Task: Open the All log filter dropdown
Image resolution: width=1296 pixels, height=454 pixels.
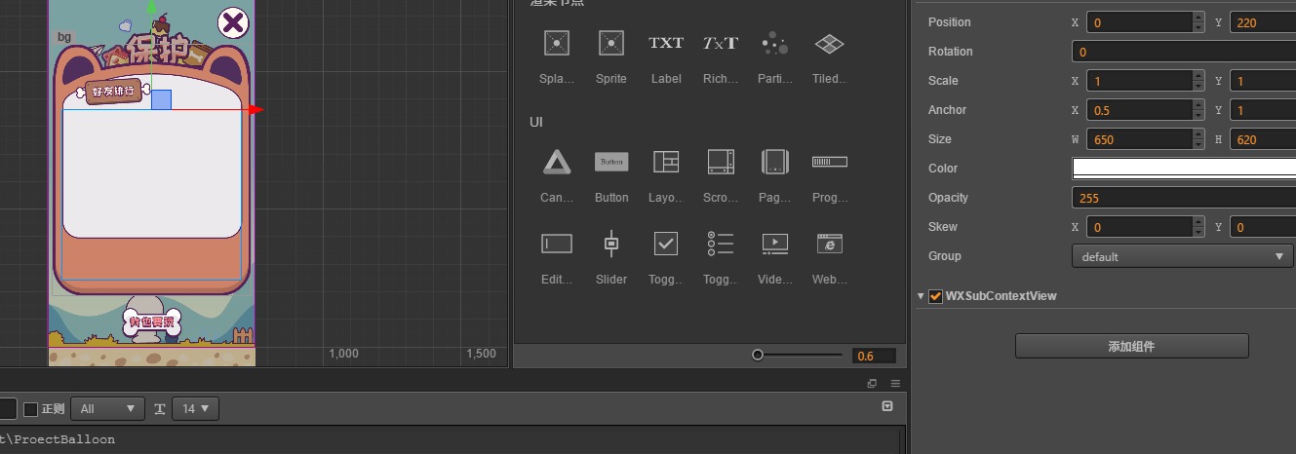Action: (x=109, y=409)
